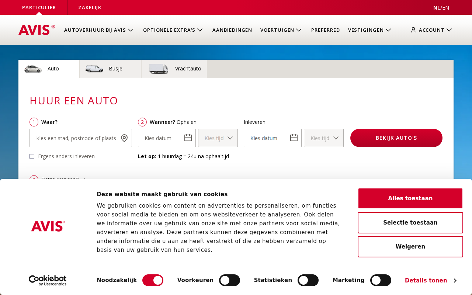This screenshot has height=295, width=472.
Task: Click the Weigeren cookie button
Action: 410,247
